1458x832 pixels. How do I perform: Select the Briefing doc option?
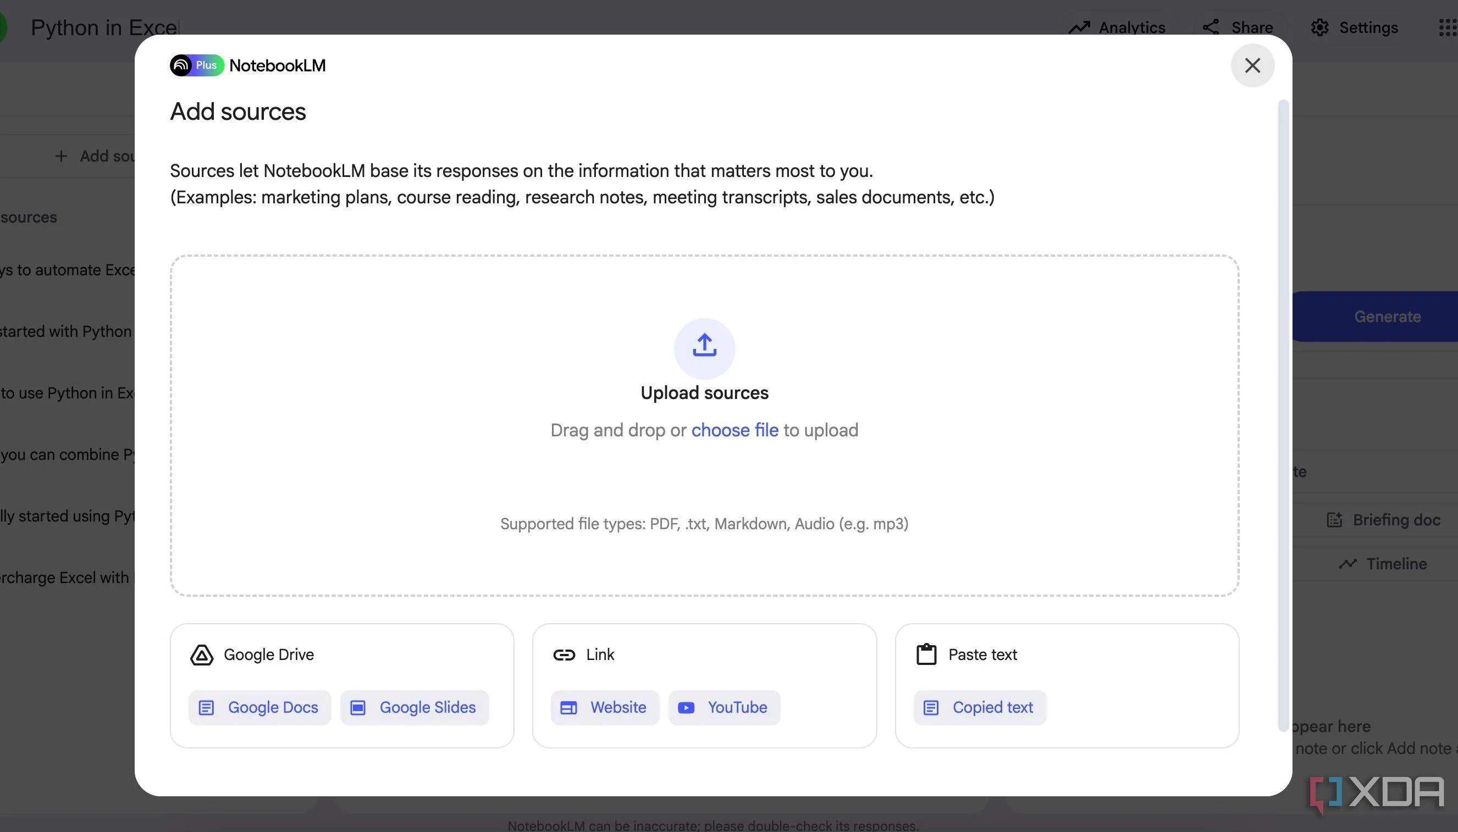(x=1383, y=520)
